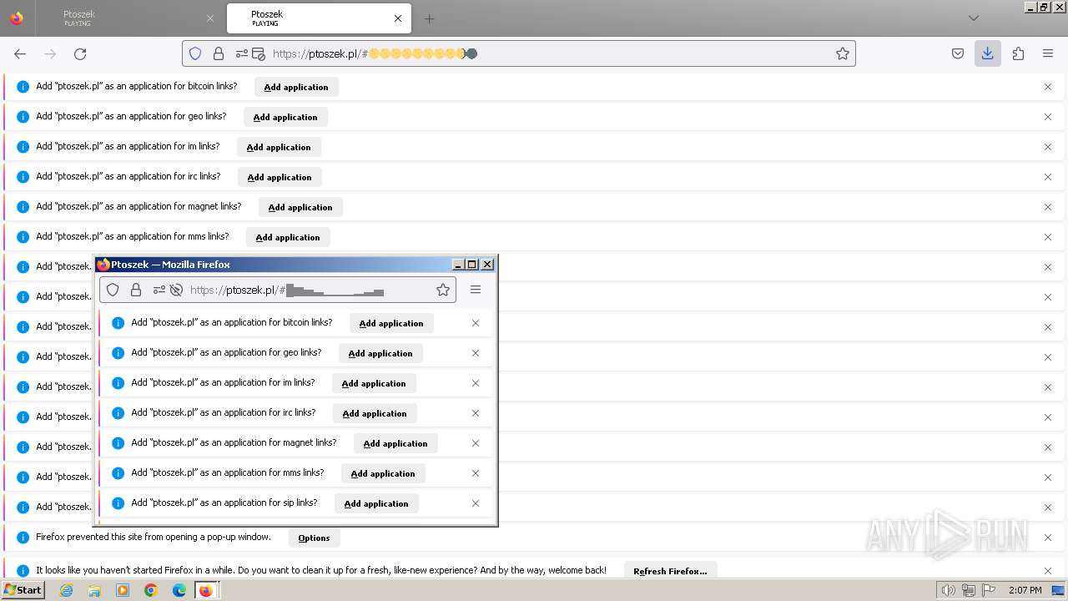Add application for im links in popup
This screenshot has height=601, width=1068.
(x=374, y=383)
